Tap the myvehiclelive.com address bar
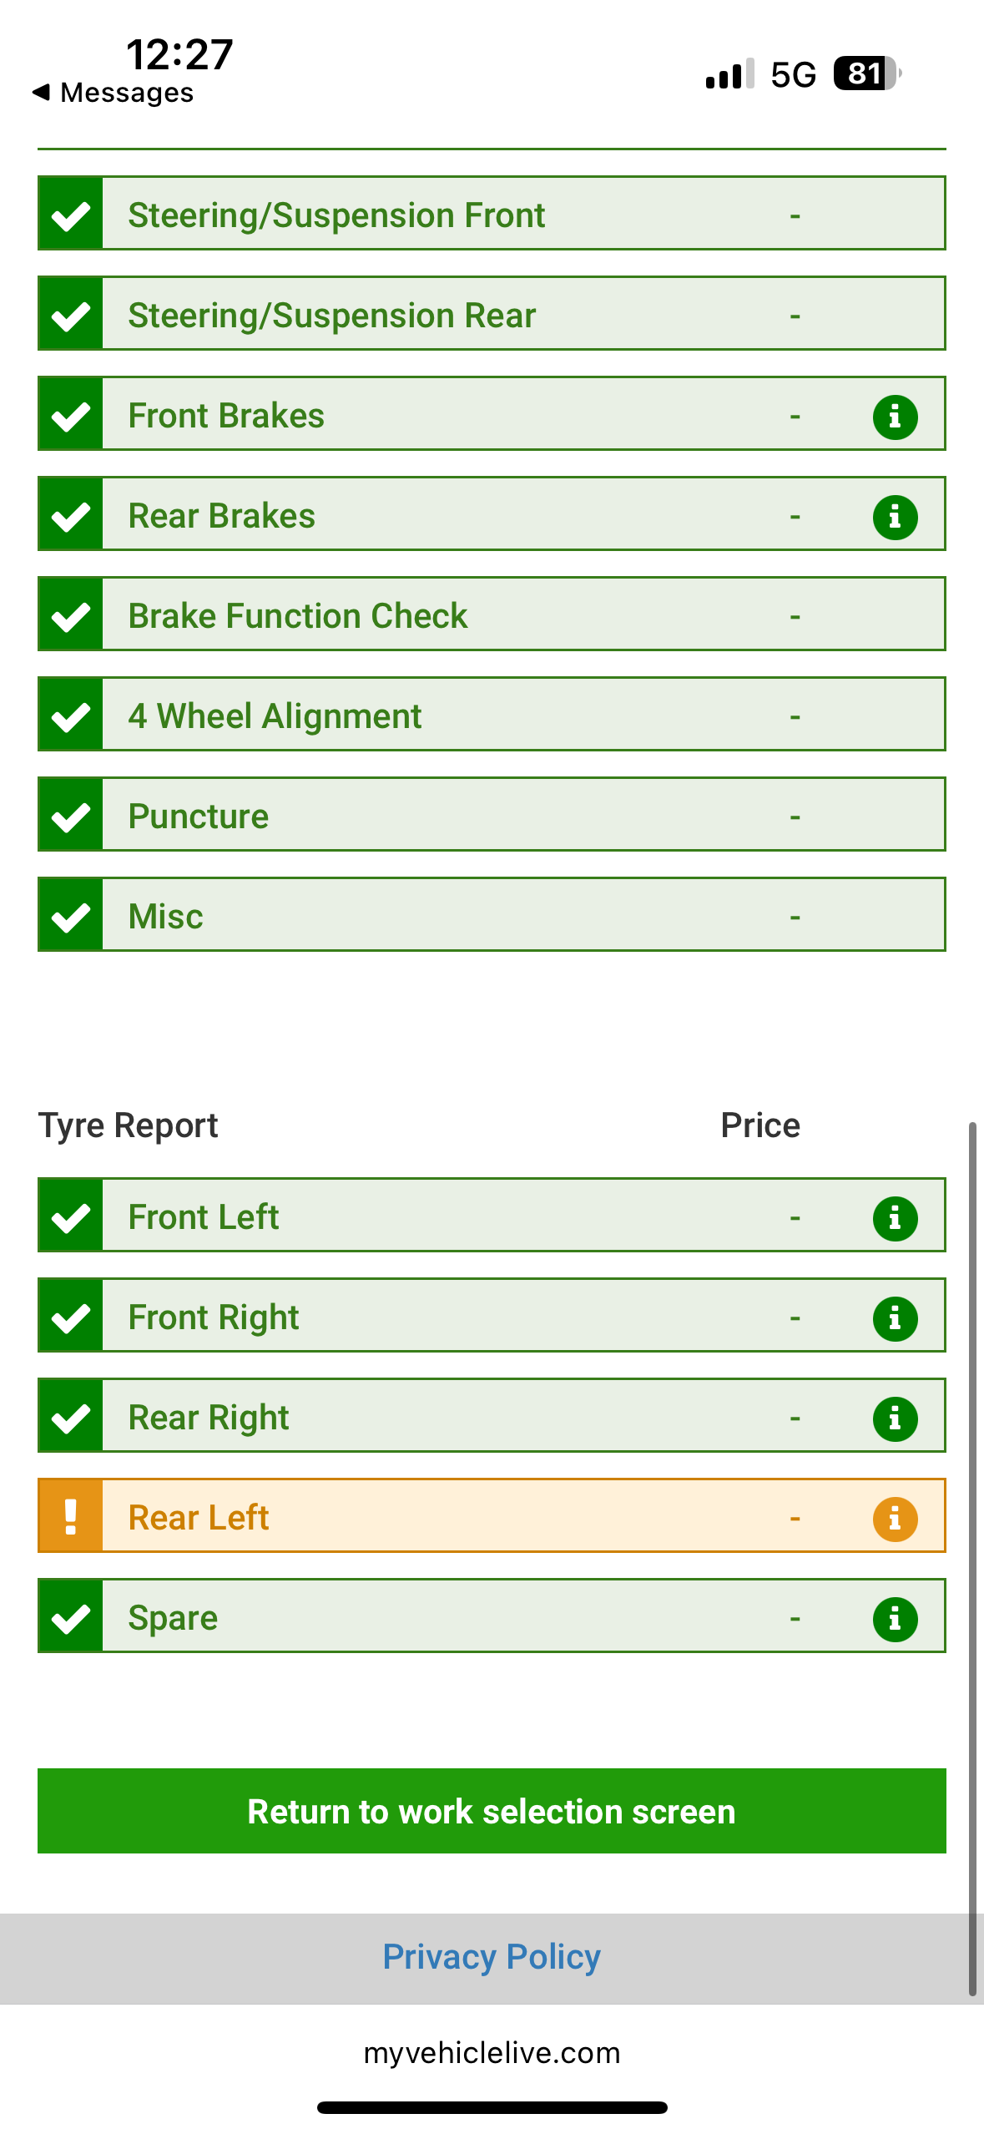The image size is (984, 2134). 492,2052
